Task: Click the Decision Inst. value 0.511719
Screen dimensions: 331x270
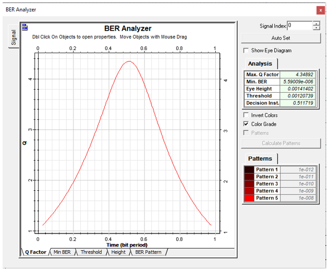Action: coord(298,103)
